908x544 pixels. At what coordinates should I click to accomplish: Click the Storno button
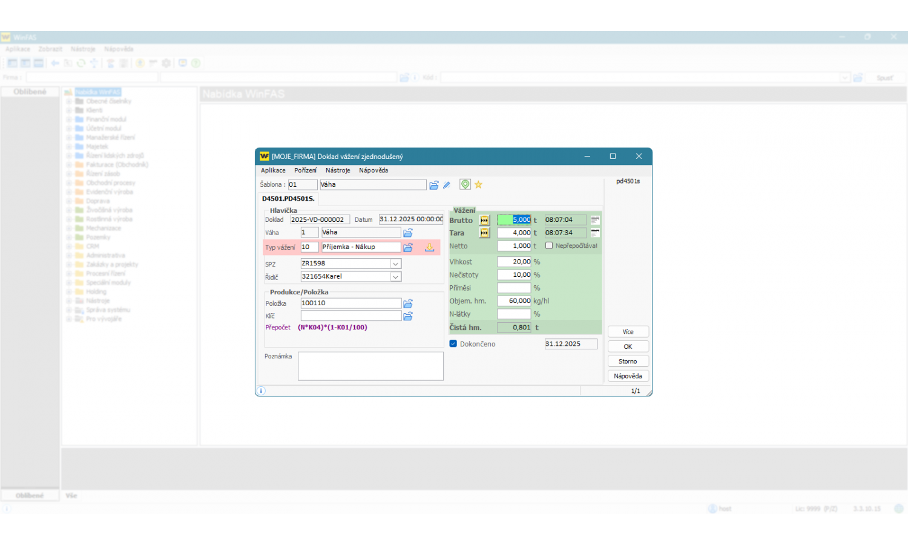pos(628,361)
